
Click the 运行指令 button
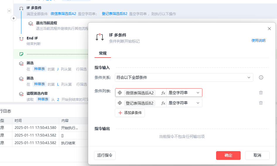coord(105,155)
